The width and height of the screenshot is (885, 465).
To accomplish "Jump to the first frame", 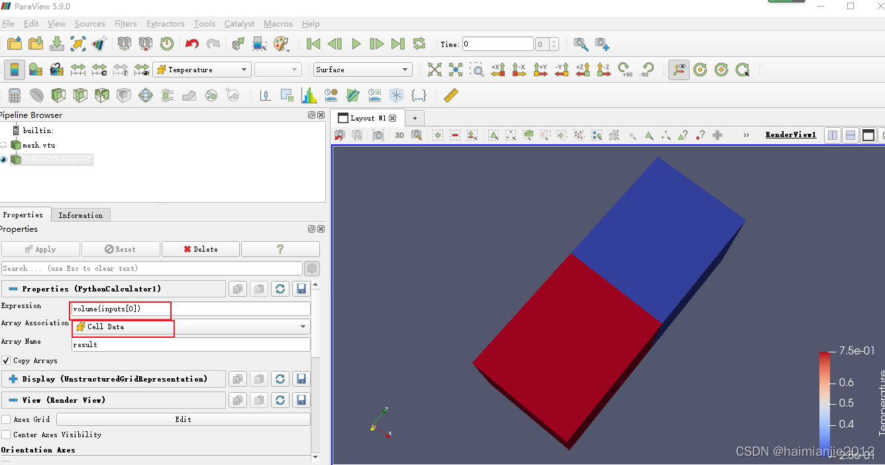I will 314,44.
